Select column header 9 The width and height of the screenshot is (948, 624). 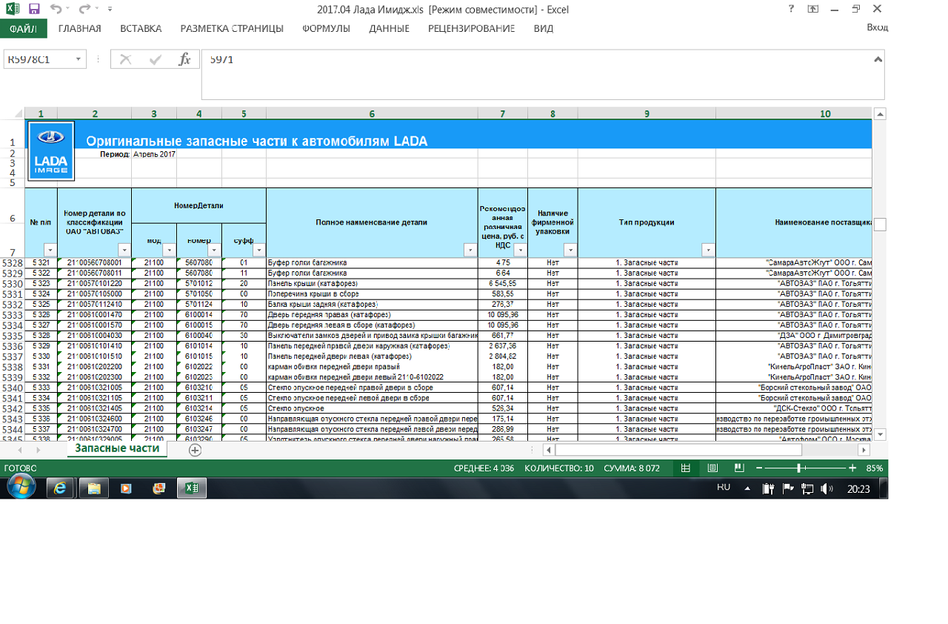pos(647,113)
